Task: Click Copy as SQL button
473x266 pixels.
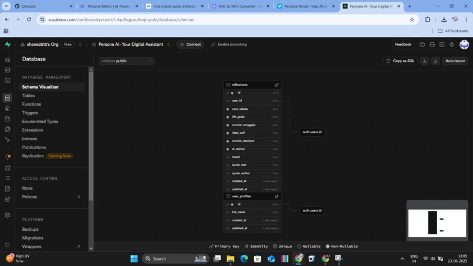Action: pos(400,61)
